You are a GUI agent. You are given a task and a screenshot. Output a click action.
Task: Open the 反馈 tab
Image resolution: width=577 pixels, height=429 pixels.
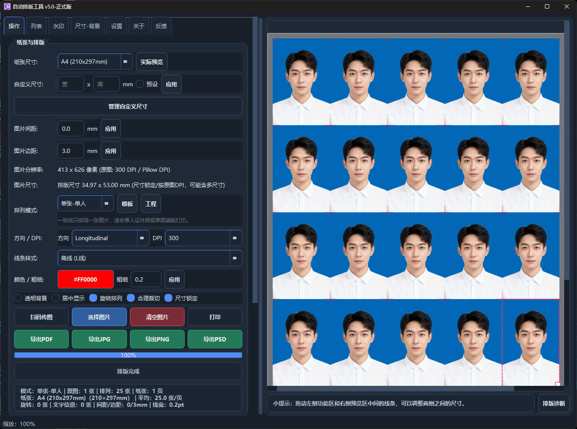tap(161, 26)
